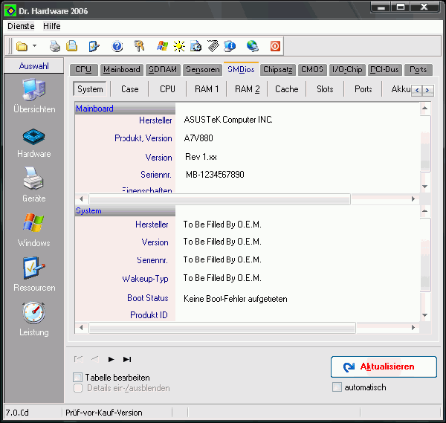446x423 pixels.
Task: Click the keys icon in toolbar
Action: [x=139, y=46]
